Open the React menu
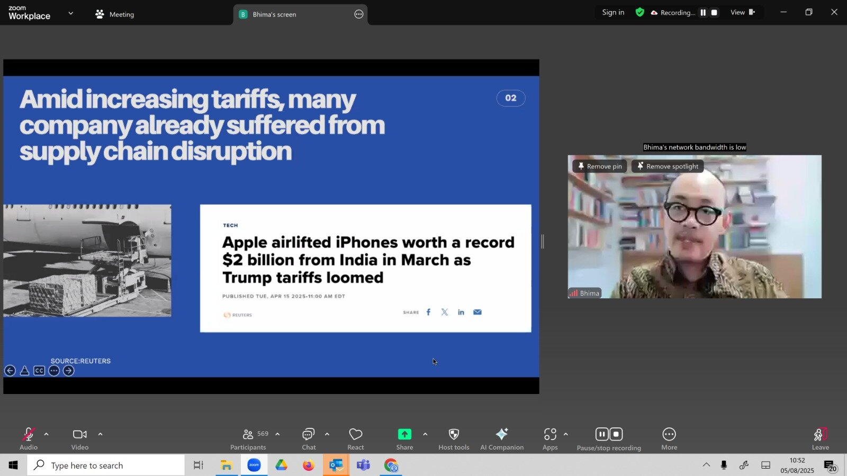 (x=356, y=438)
